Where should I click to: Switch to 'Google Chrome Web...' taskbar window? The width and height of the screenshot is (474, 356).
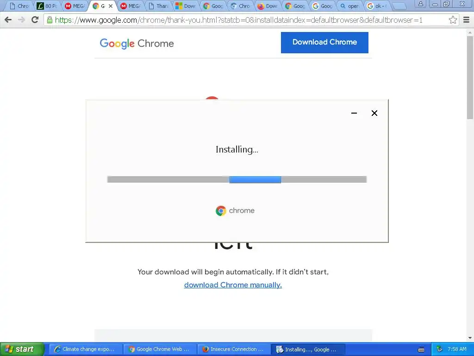pyautogui.click(x=159, y=349)
